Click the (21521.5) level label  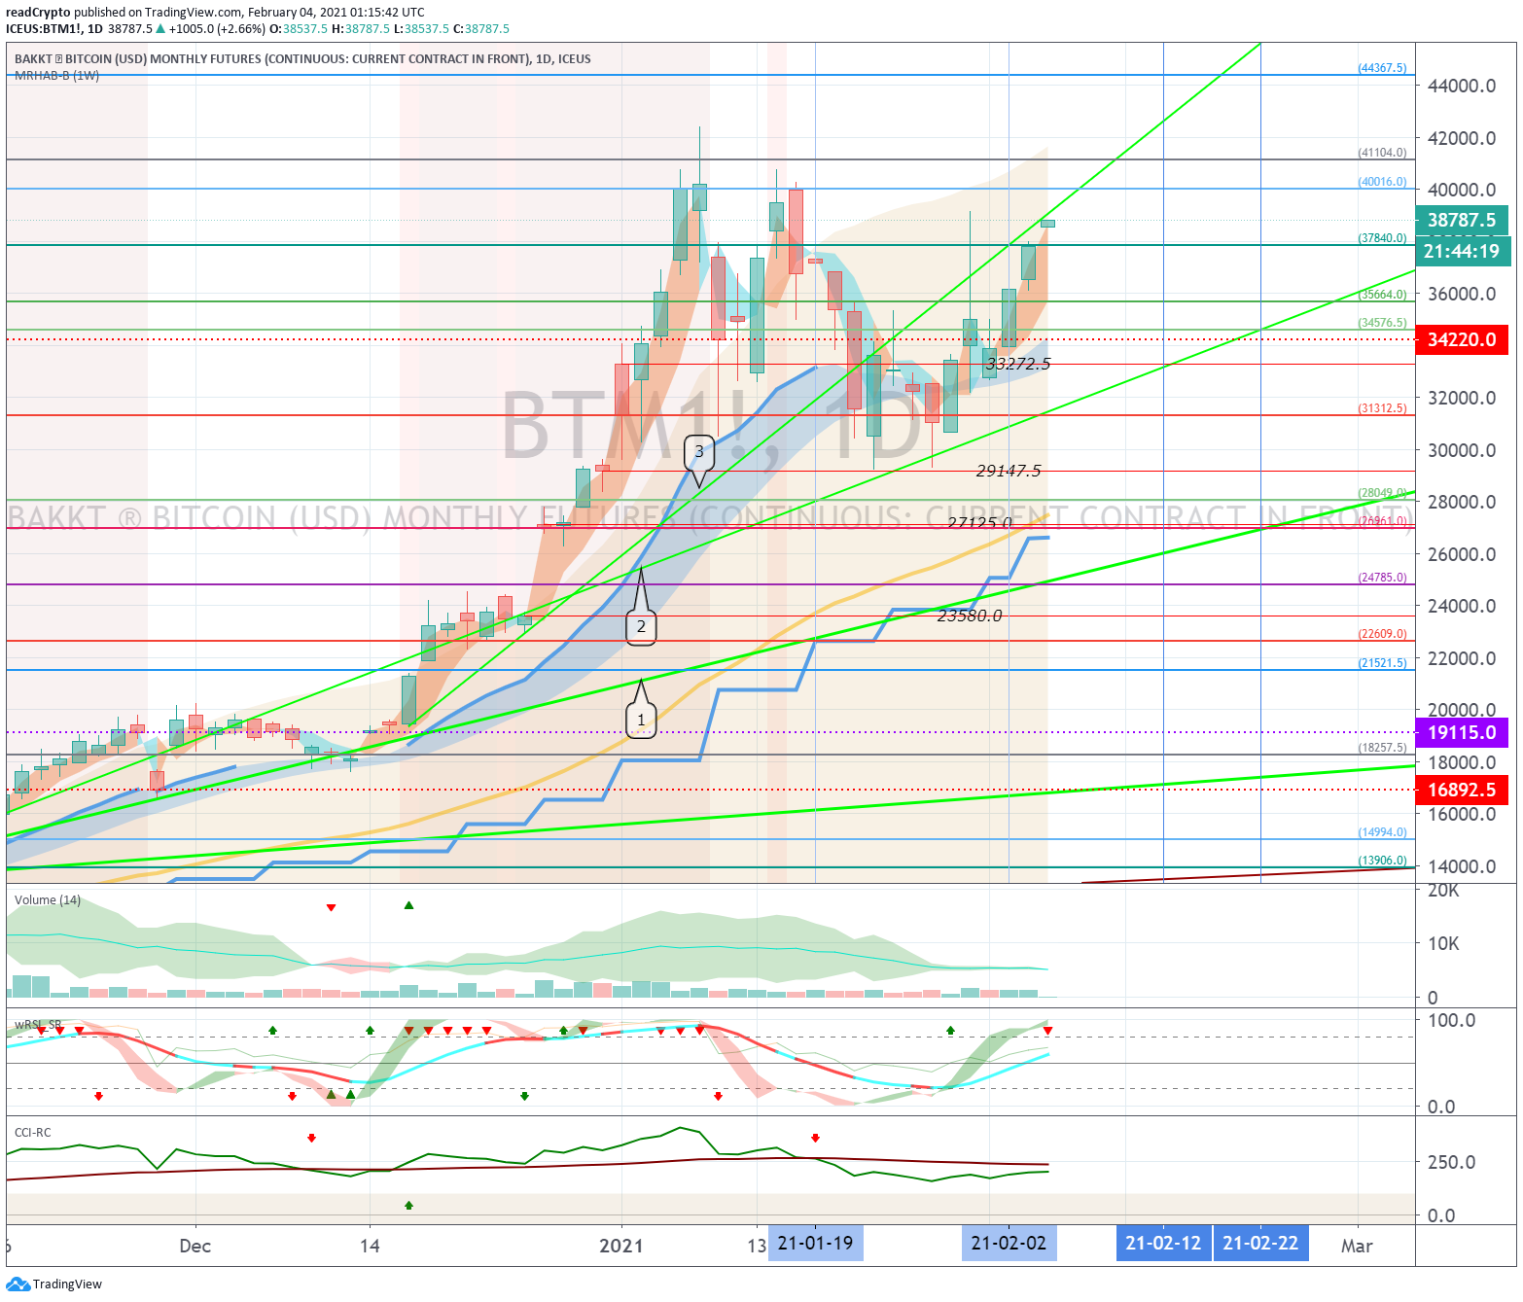[1382, 663]
